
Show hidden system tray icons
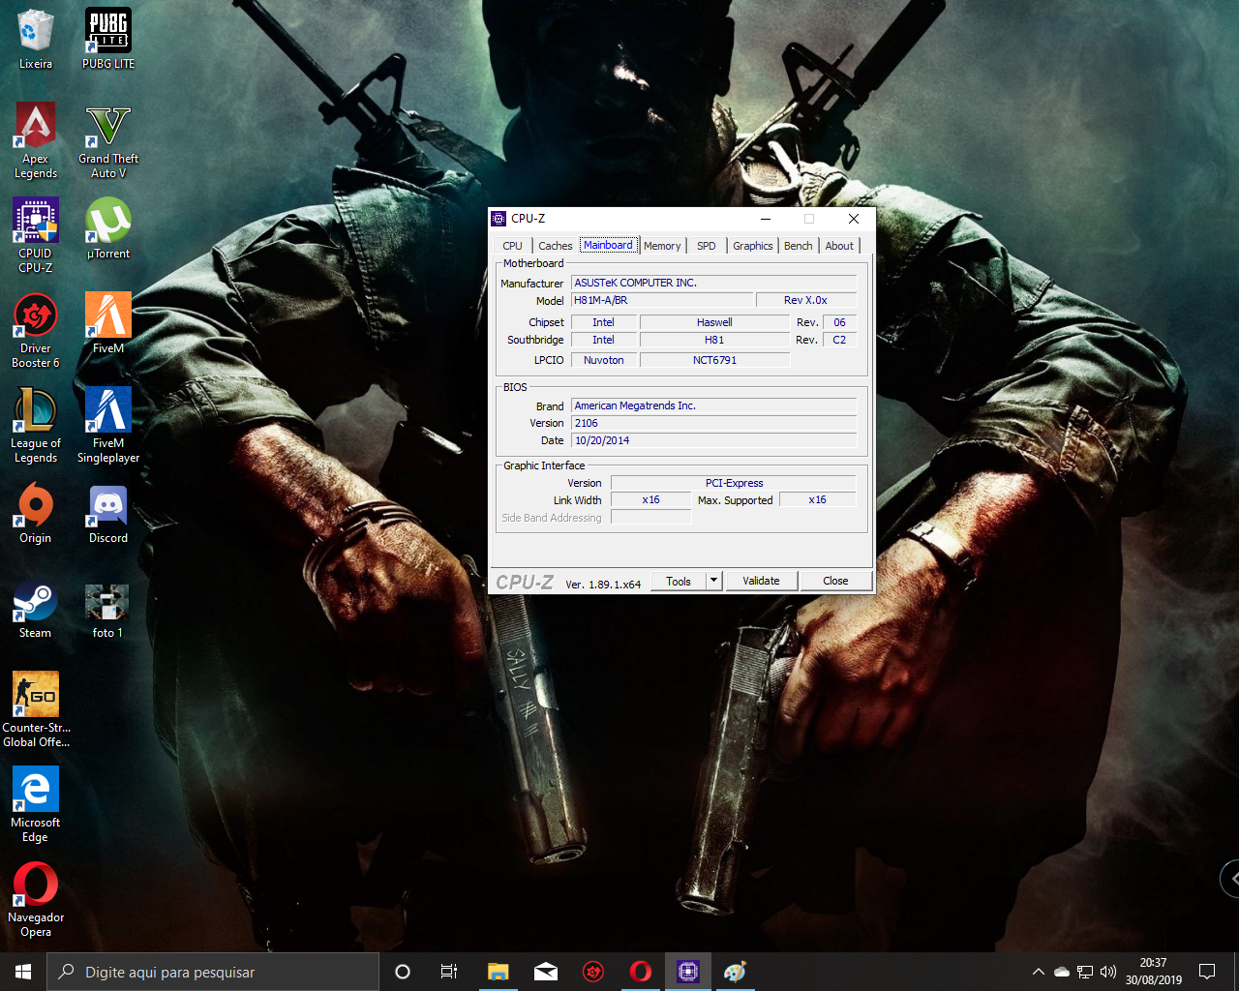click(x=1039, y=972)
